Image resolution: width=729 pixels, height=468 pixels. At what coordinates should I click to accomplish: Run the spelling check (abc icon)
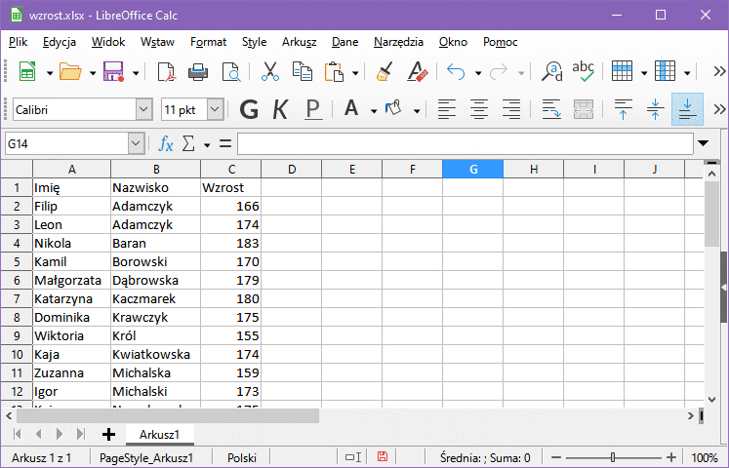tap(584, 72)
